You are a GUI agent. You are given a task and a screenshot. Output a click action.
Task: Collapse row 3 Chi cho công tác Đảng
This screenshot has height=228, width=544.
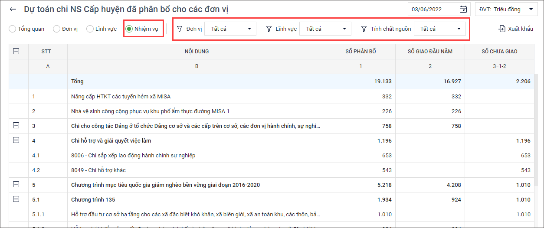(16, 126)
